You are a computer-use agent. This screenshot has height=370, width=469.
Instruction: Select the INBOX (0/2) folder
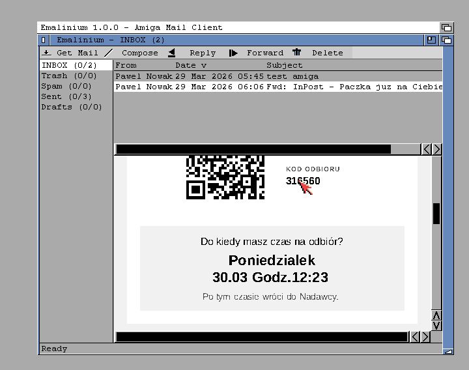coord(76,65)
